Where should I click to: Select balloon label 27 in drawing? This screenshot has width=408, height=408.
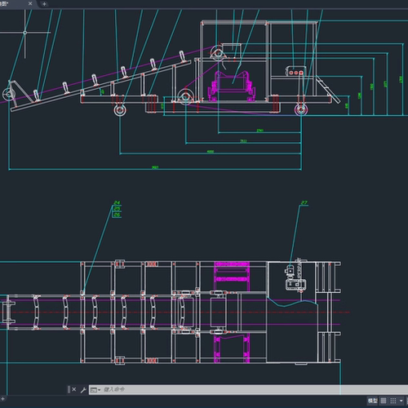click(304, 202)
